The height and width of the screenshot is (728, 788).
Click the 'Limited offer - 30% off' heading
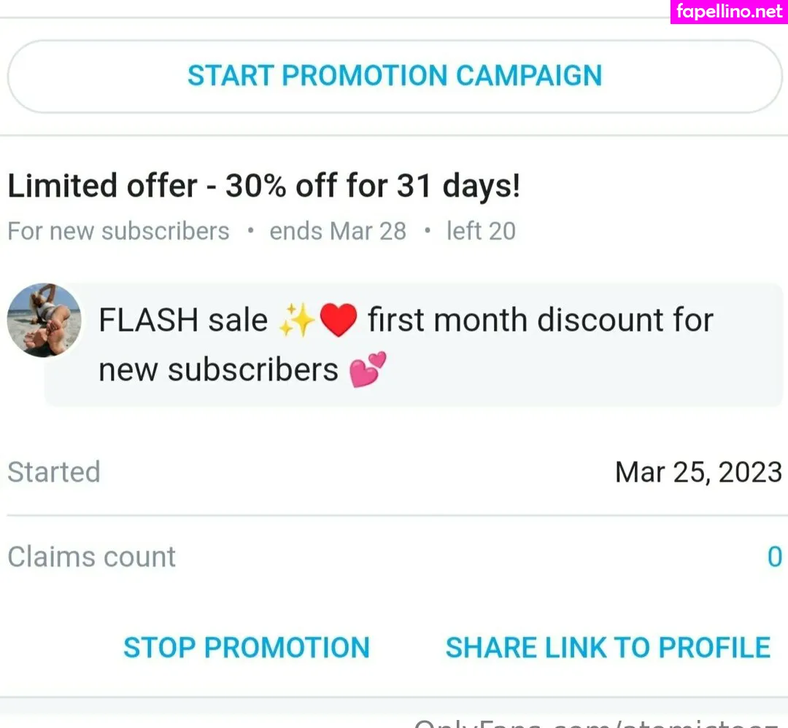click(264, 187)
